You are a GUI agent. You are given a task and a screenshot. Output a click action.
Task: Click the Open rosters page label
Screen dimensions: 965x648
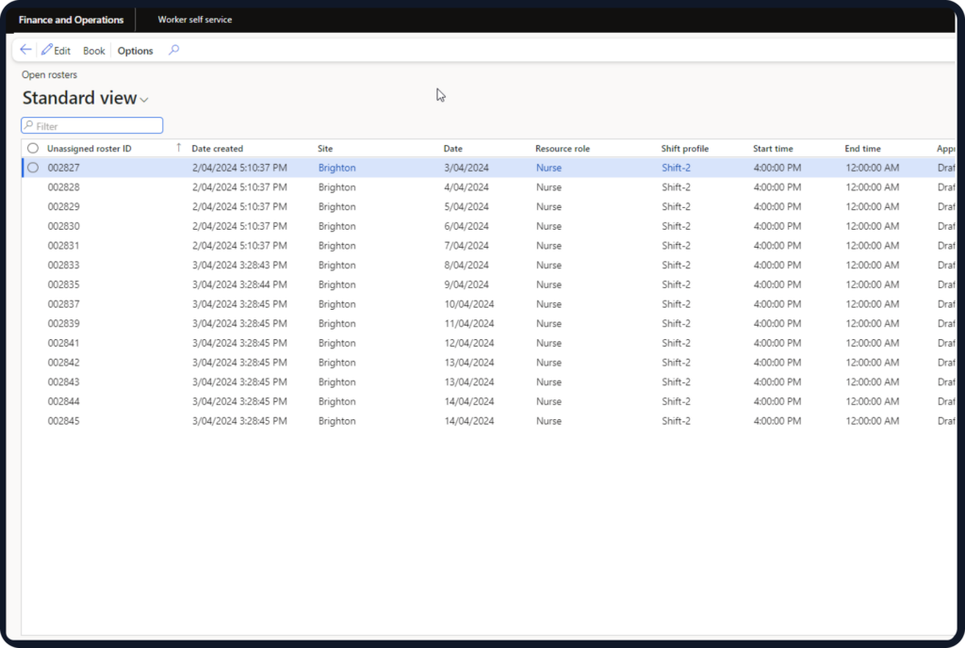pyautogui.click(x=49, y=74)
